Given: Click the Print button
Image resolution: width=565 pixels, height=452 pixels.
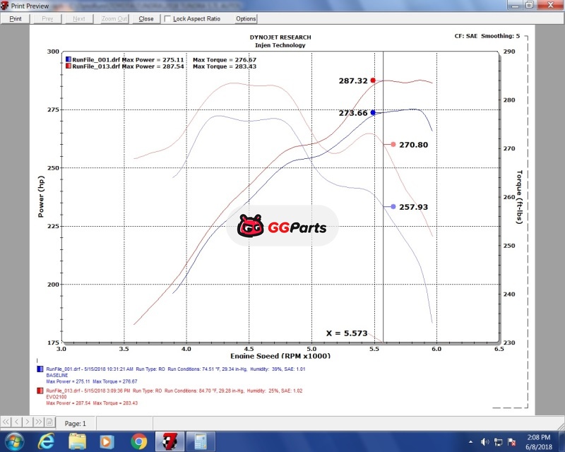Looking at the screenshot, I should tap(15, 19).
